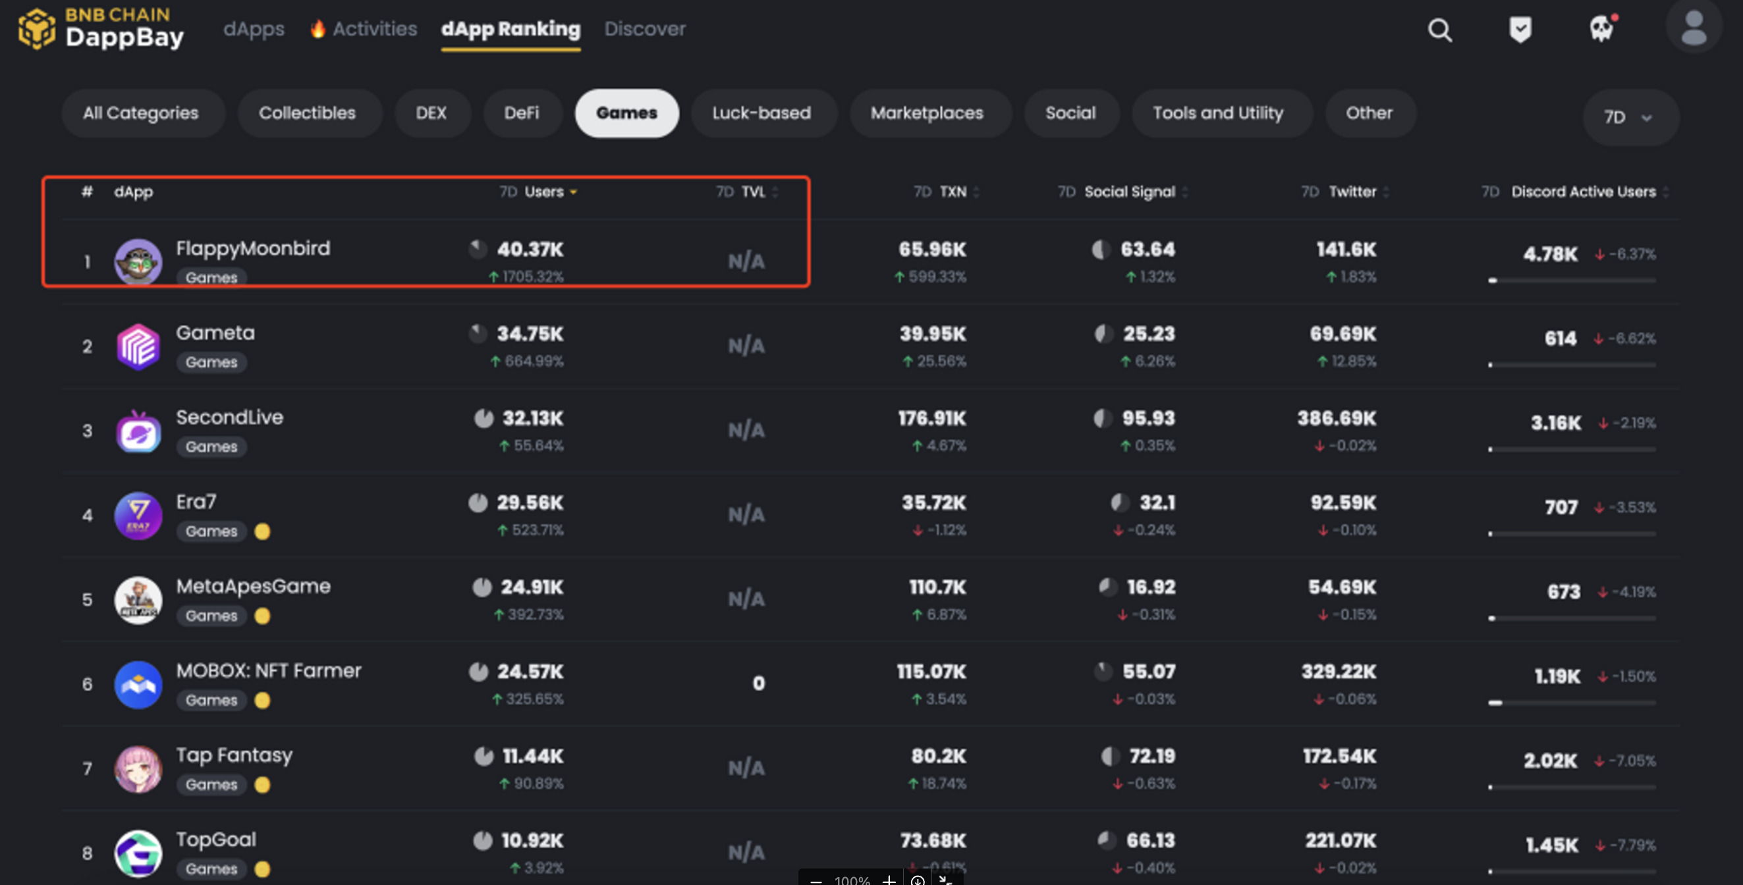Click the SecondLive app logo
This screenshot has width=1743, height=885.
click(138, 431)
